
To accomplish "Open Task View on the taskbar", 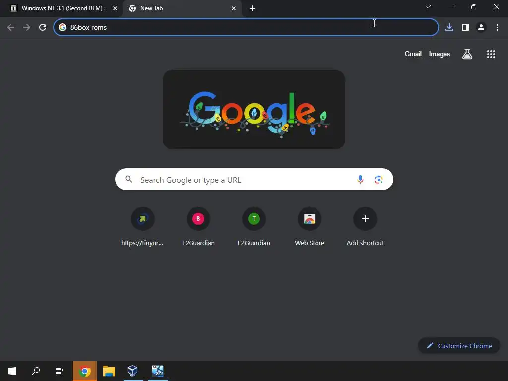I will click(60, 371).
